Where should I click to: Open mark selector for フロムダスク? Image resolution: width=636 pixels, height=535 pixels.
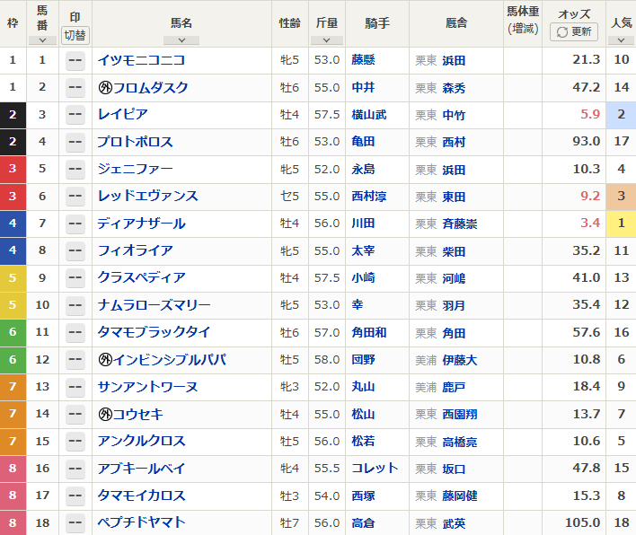[75, 88]
